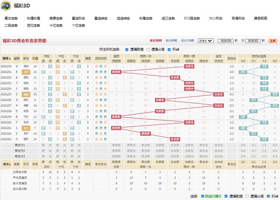Toggle the top 折线 checkbox
Viewport: 280px width, 200px height.
[x=169, y=50]
